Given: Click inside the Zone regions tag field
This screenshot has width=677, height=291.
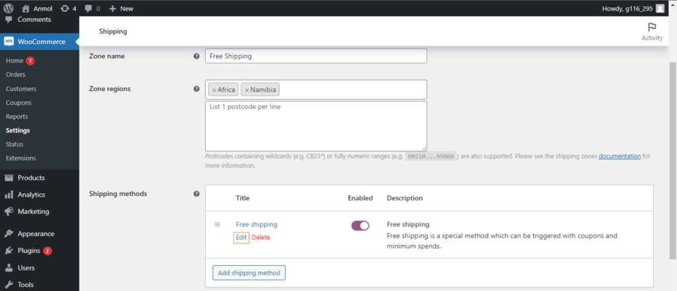Looking at the screenshot, I should (316, 90).
